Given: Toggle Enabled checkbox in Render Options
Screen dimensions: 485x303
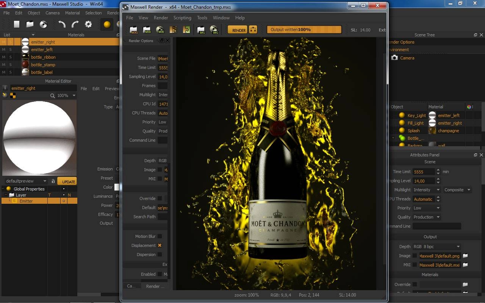Looking at the screenshot, I should 160,274.
